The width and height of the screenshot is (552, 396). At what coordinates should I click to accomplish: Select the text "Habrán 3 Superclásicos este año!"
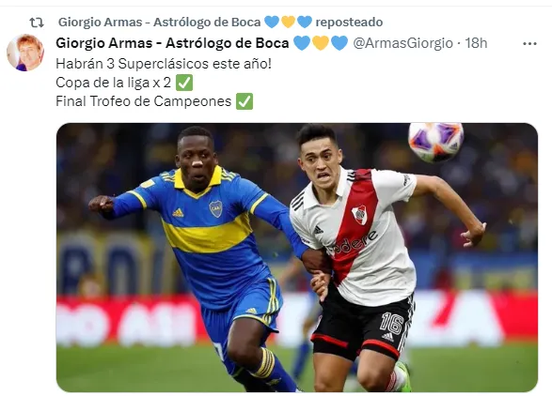(x=164, y=64)
